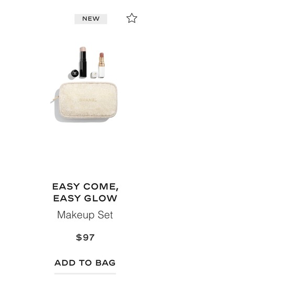This screenshot has height=288, width=288.
Task: Click the zipper pull on the pouch
Action: point(54,99)
